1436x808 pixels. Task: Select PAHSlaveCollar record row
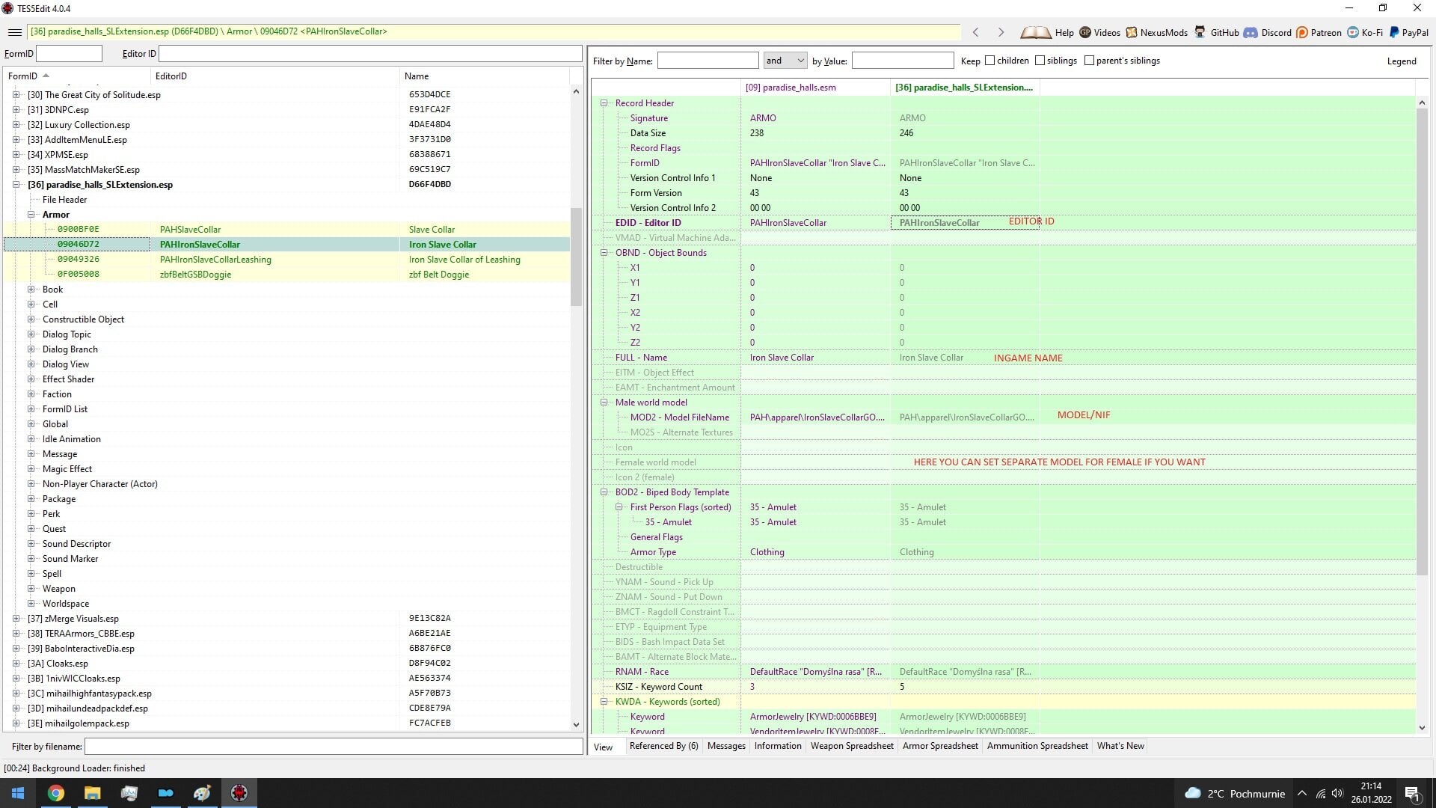pos(286,230)
